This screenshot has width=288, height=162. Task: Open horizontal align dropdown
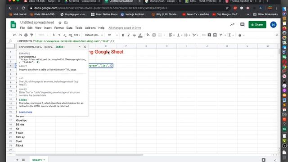point(172,35)
